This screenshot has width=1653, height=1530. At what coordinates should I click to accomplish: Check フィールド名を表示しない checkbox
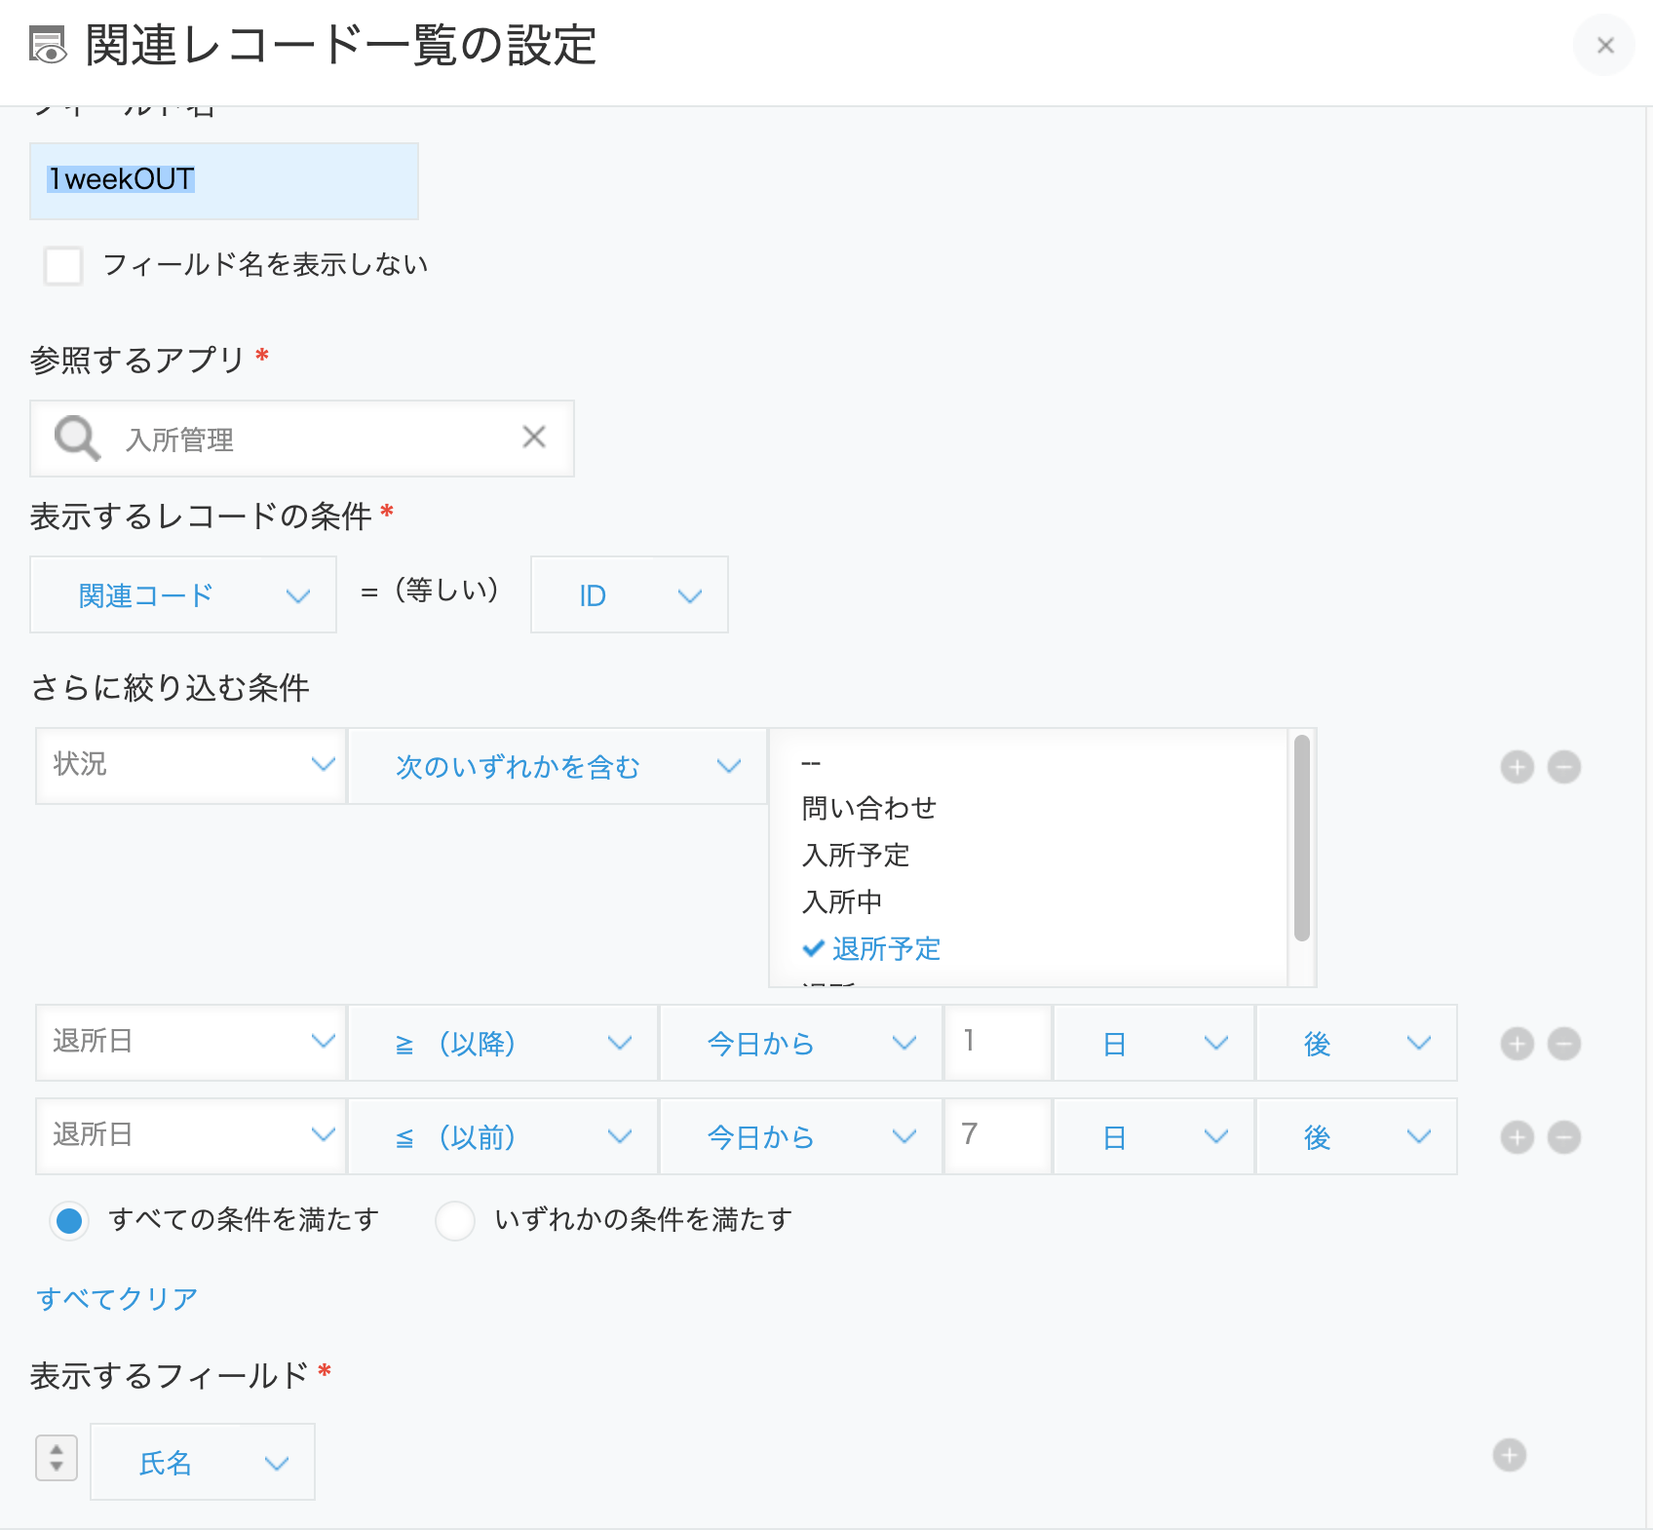coord(63,265)
